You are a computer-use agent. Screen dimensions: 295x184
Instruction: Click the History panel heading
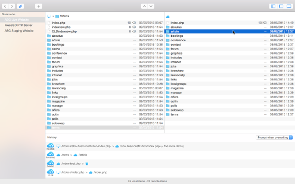[x=52, y=137]
